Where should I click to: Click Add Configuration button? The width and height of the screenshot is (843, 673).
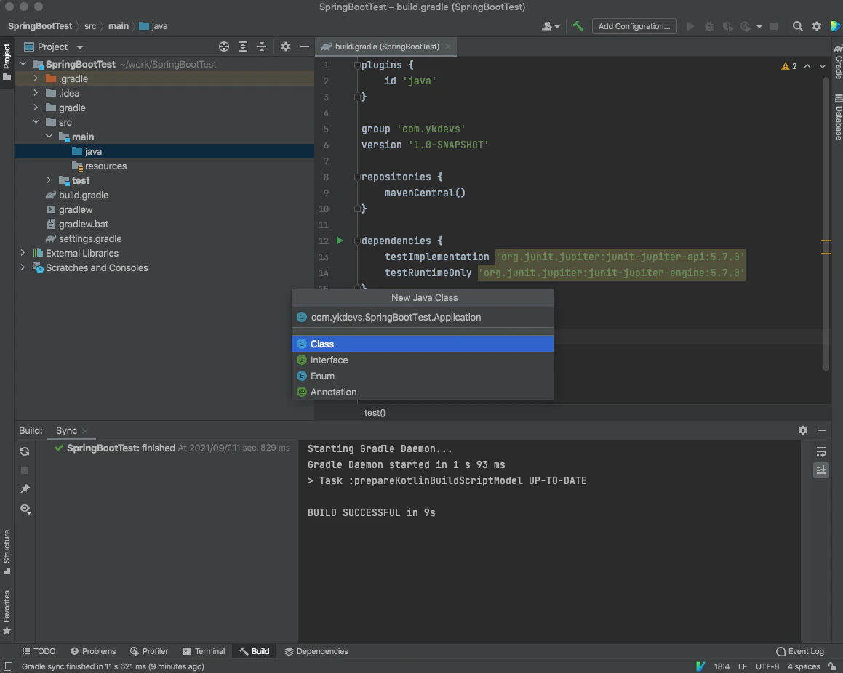(634, 25)
